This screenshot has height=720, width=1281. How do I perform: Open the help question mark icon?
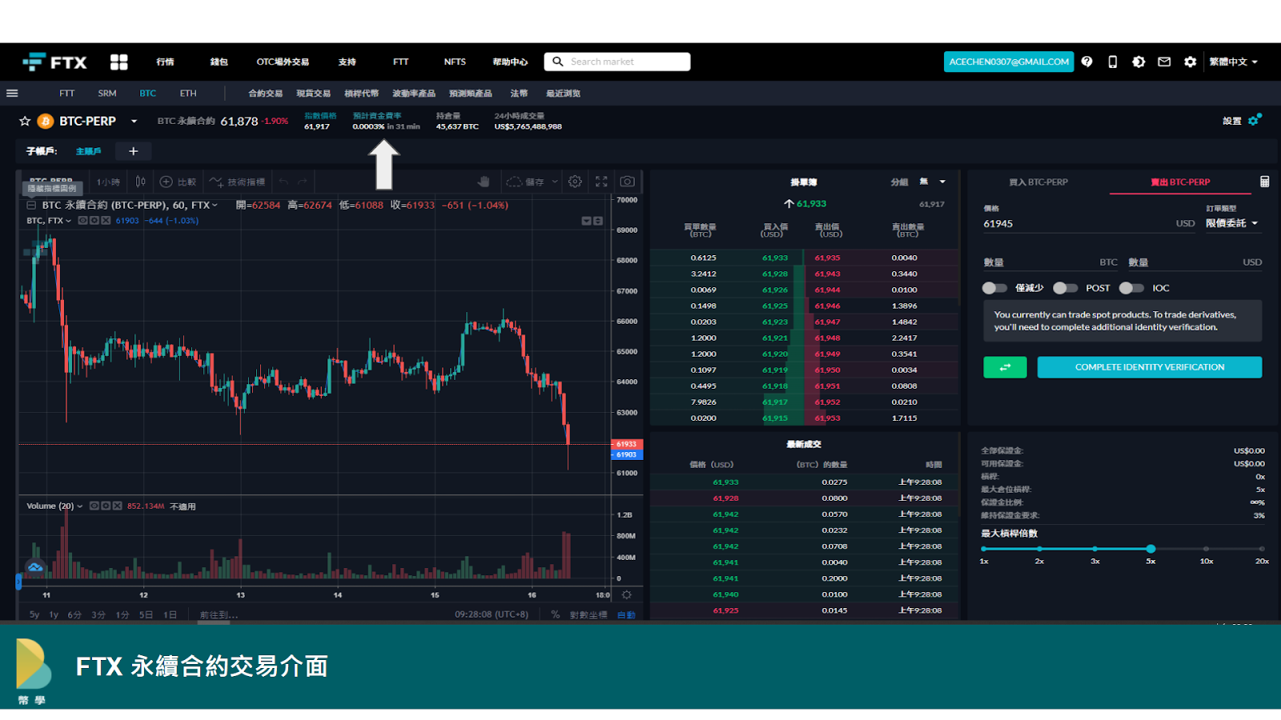1086,62
